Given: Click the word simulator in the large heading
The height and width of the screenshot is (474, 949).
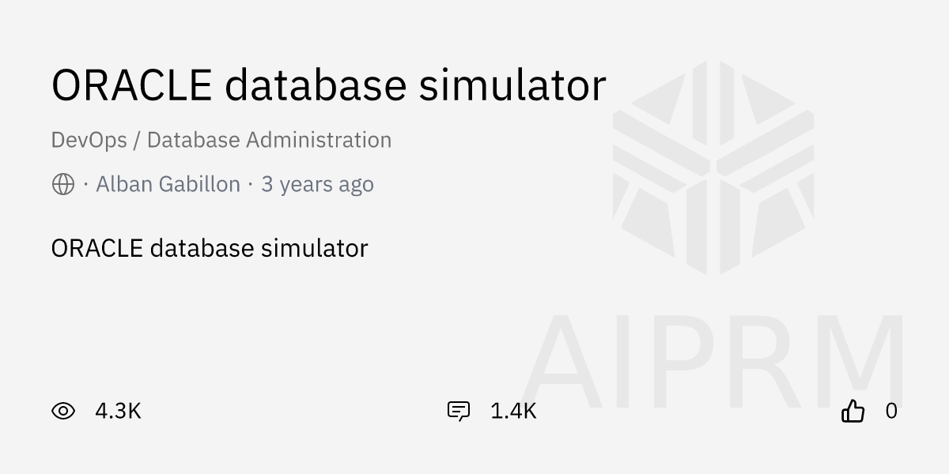Looking at the screenshot, I should (512, 85).
